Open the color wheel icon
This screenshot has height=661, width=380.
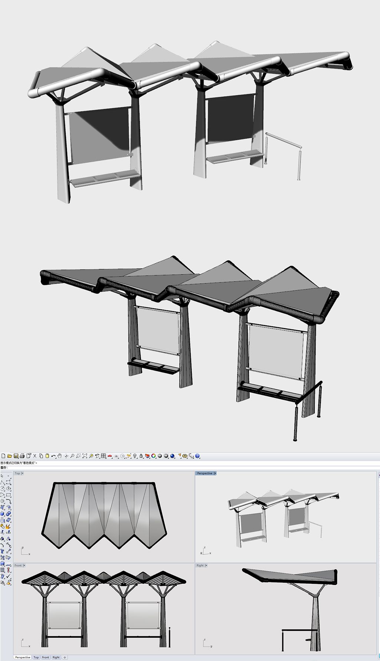[x=154, y=456]
